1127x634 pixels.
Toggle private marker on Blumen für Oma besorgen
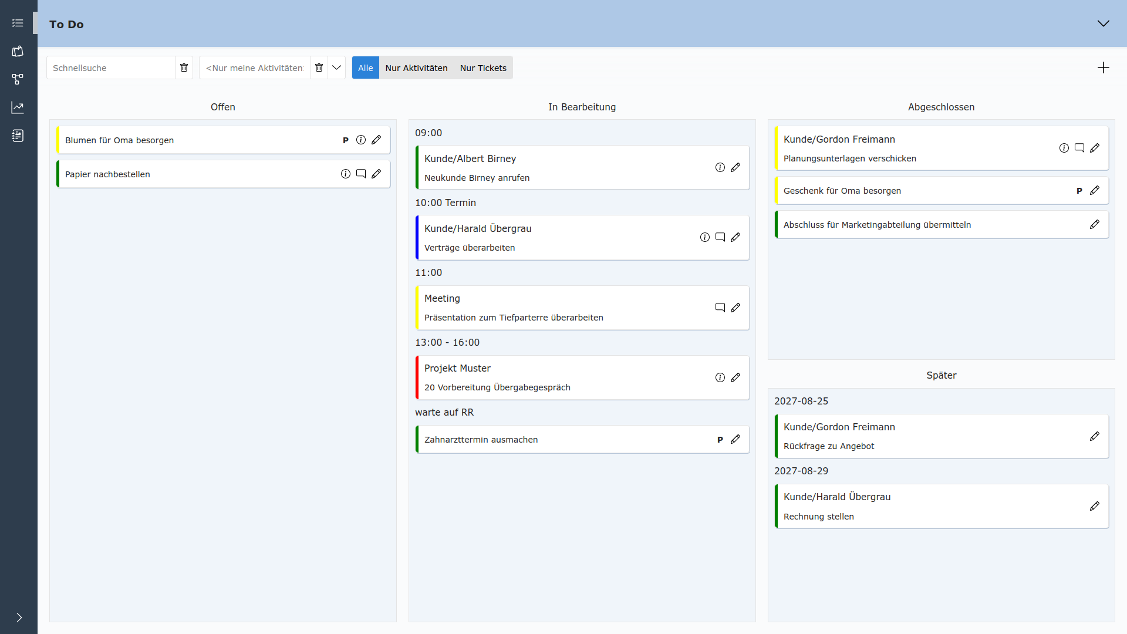tap(346, 140)
